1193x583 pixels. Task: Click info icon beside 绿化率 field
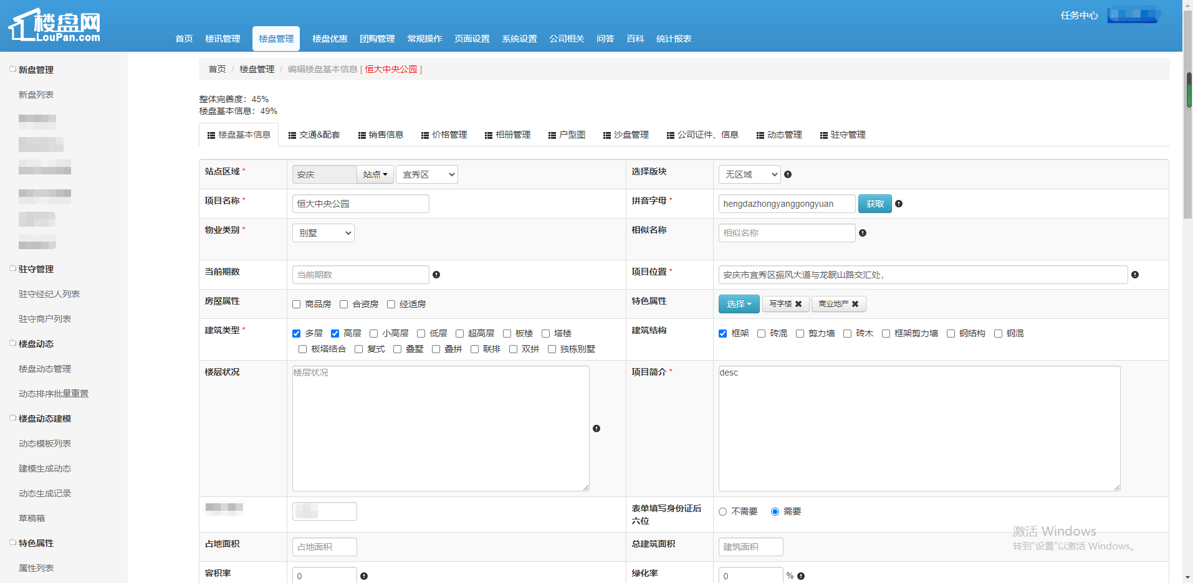pyautogui.click(x=801, y=576)
